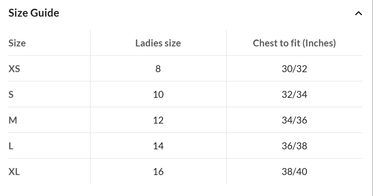The image size is (373, 196).
Task: Click the Size column header
Action: click(17, 43)
